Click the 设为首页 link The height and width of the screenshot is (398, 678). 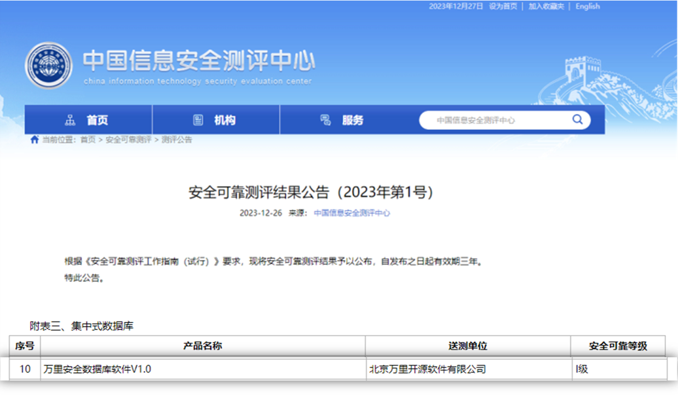click(503, 7)
